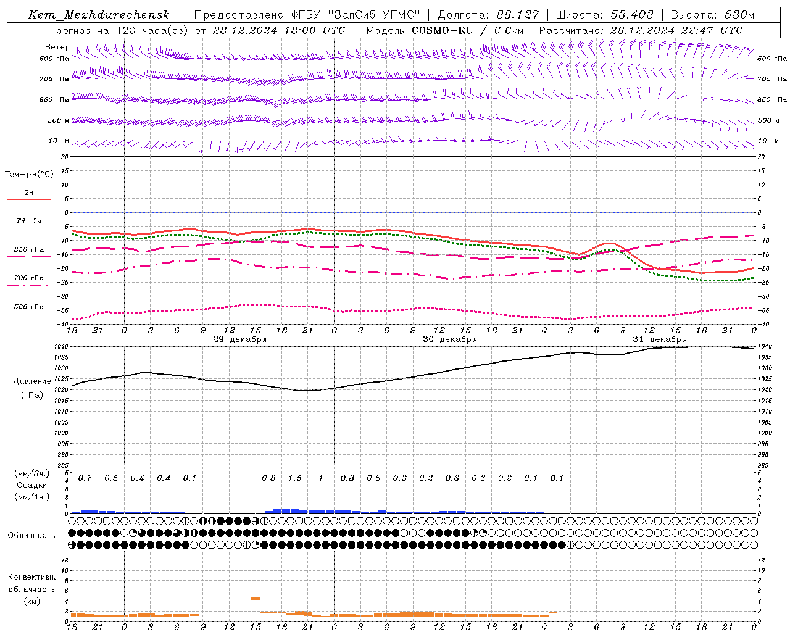Click the Тем-ра(°C) axis label
Image resolution: width=790 pixels, height=632 pixels.
pyautogui.click(x=29, y=175)
